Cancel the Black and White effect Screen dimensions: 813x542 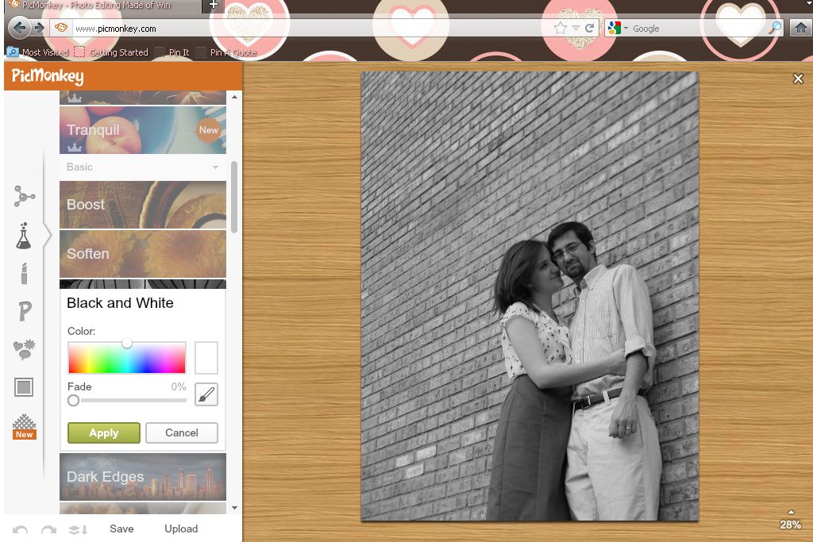tap(182, 432)
